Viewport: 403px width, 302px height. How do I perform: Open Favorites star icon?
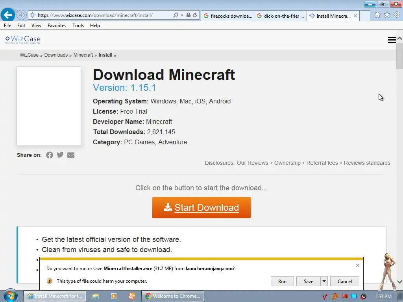coord(387,15)
